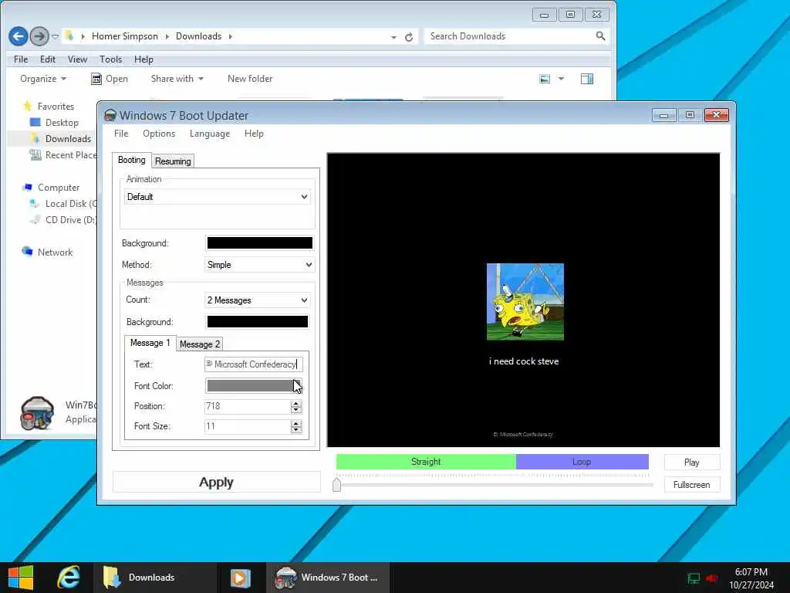This screenshot has width=790, height=593.
Task: Open the view options dropdown arrow in Explorer
Action: (561, 79)
